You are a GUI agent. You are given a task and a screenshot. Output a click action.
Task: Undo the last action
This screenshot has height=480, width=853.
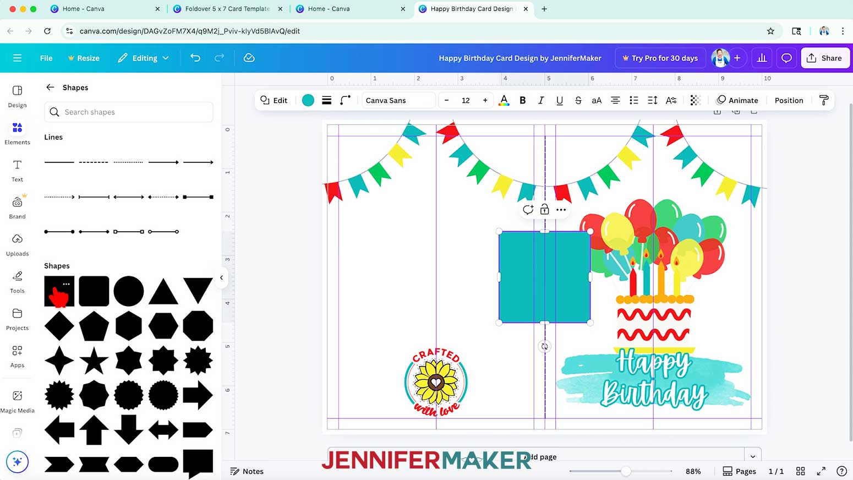tap(195, 58)
